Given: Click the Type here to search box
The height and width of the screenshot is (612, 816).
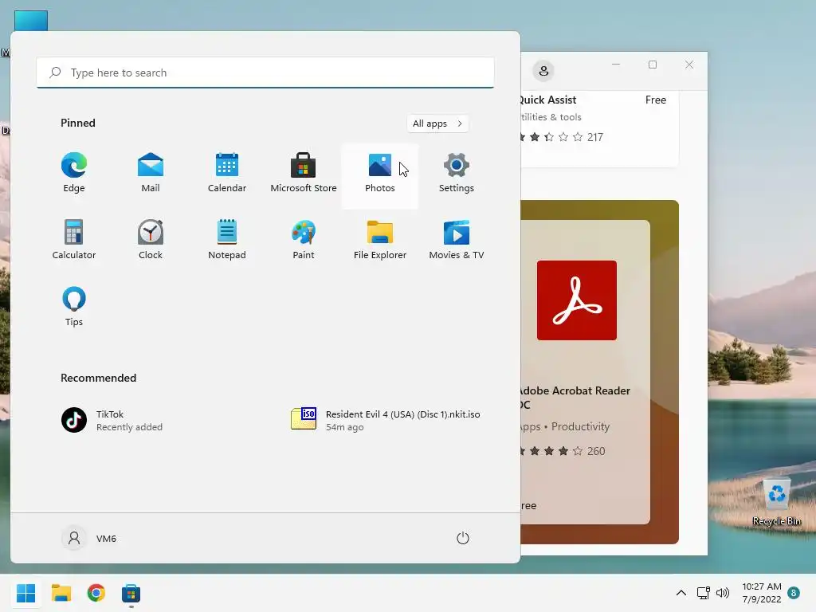Looking at the screenshot, I should [x=265, y=73].
